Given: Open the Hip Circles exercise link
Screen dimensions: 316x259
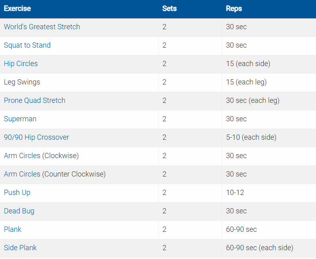Looking at the screenshot, I should (x=21, y=64).
